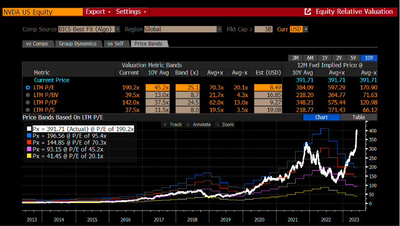The width and height of the screenshot is (400, 226).
Task: Click LTM P/S current value 37.5x
Action: pyautogui.click(x=132, y=110)
